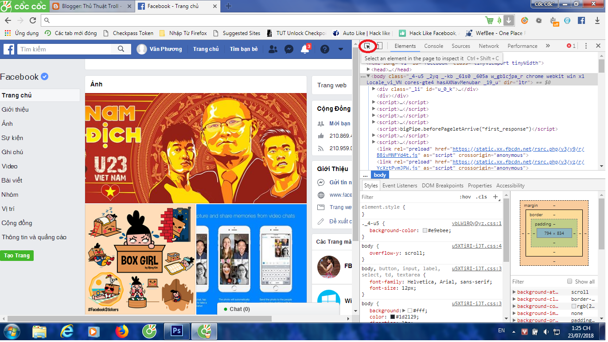
Task: Open Windows Start button
Action: pos(12,331)
